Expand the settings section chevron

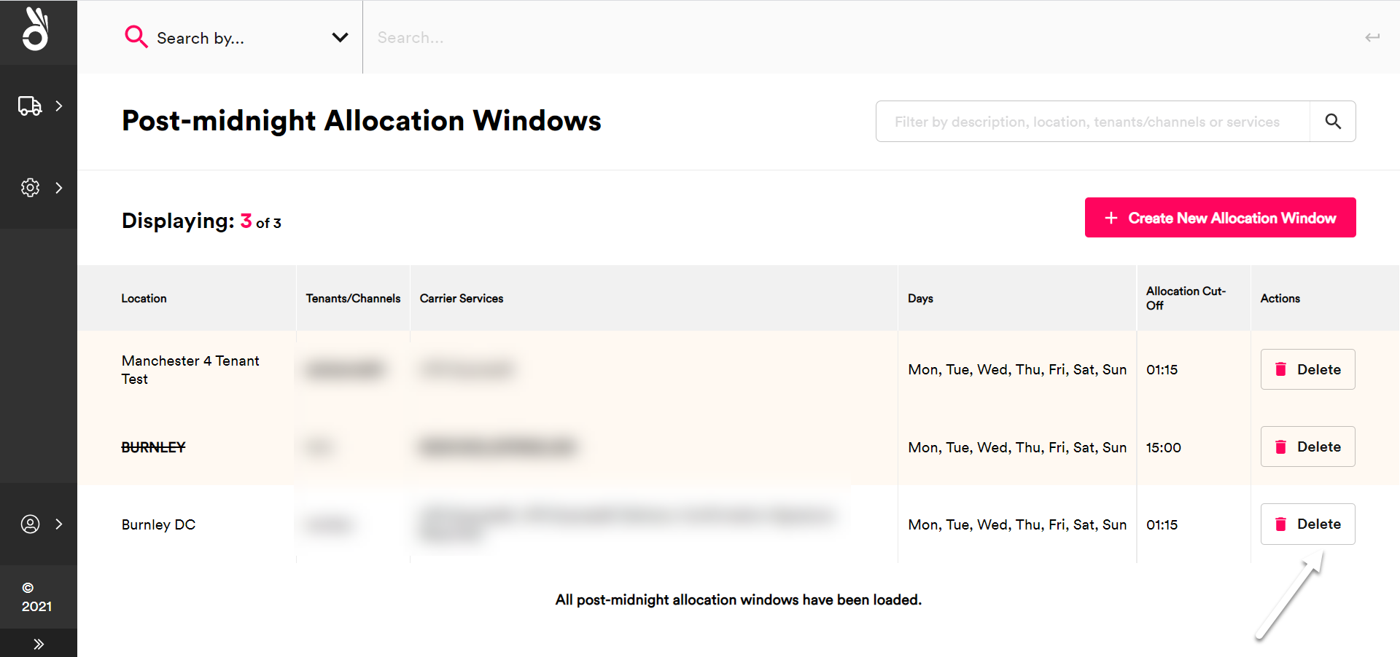click(x=59, y=188)
